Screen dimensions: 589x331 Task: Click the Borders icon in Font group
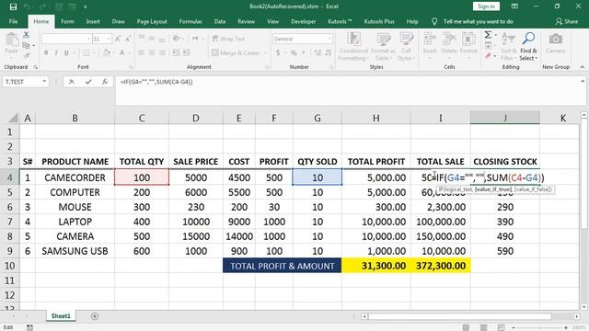point(86,53)
